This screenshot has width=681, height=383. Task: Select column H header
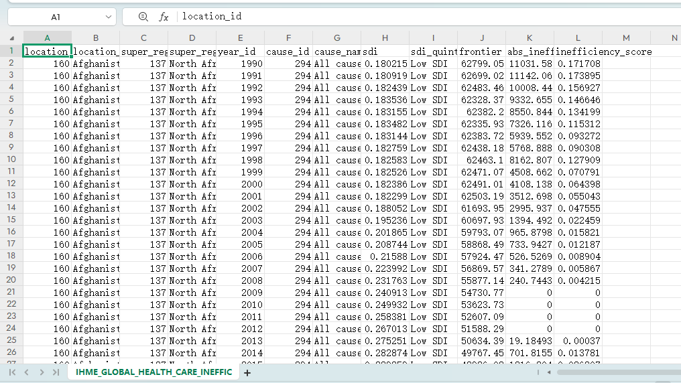click(x=385, y=38)
